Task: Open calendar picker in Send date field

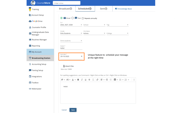Action: click(x=81, y=56)
